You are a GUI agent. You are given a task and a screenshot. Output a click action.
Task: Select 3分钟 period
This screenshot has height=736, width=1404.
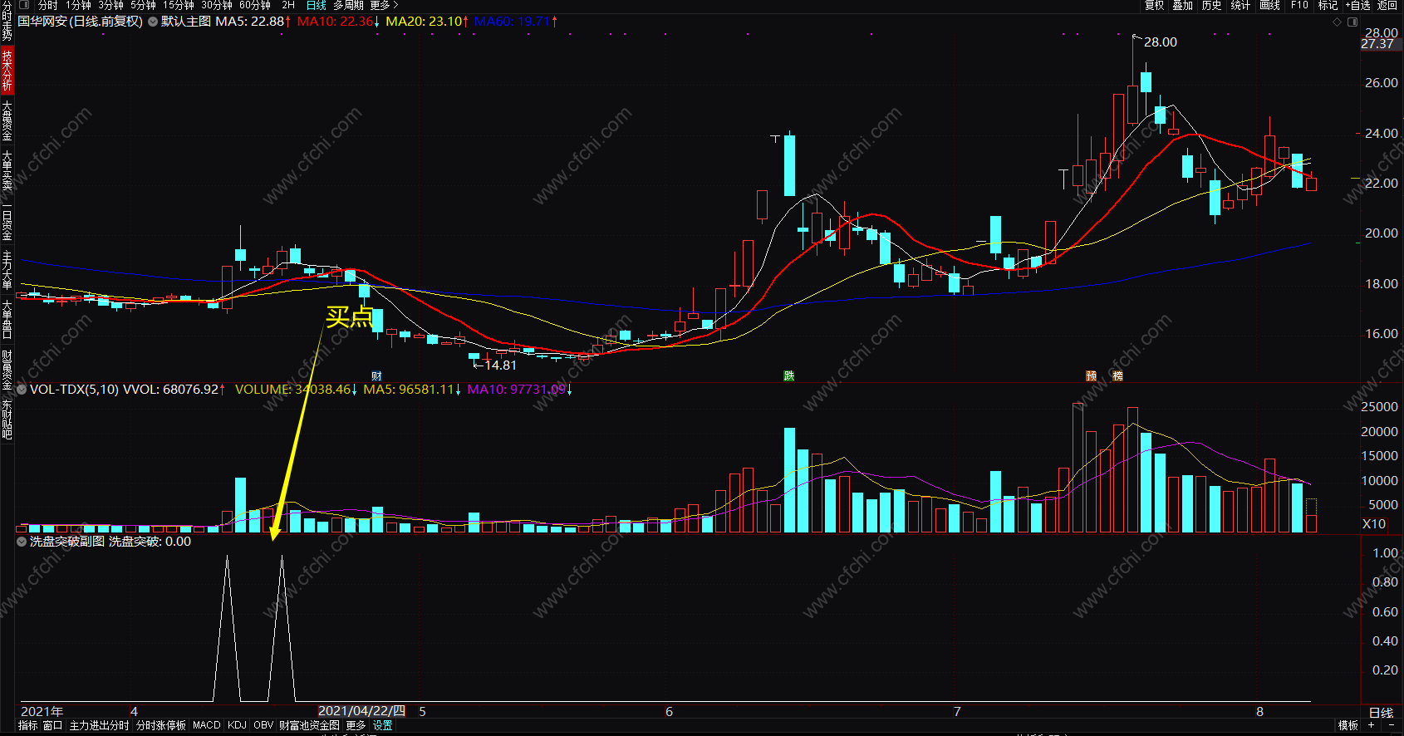coord(110,5)
